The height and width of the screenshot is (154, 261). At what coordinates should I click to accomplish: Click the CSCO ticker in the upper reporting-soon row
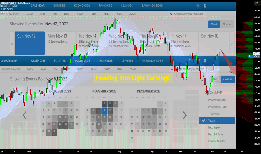30,14
